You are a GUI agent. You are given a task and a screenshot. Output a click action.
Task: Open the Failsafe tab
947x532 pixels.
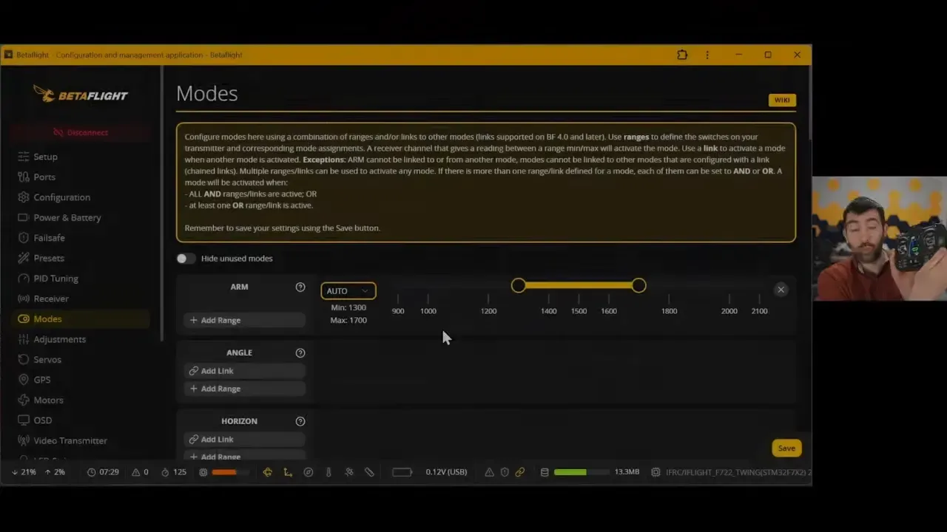click(x=81, y=238)
